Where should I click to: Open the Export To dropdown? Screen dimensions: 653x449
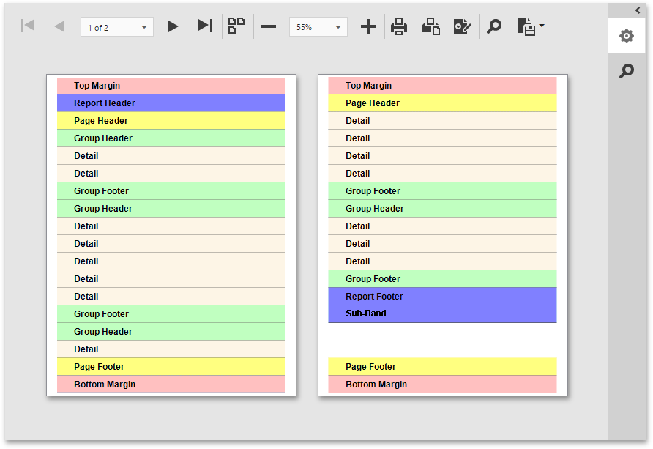(x=531, y=26)
